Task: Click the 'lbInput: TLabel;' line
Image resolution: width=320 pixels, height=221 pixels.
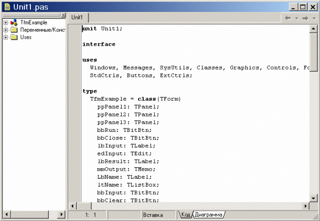Action: (x=126, y=146)
